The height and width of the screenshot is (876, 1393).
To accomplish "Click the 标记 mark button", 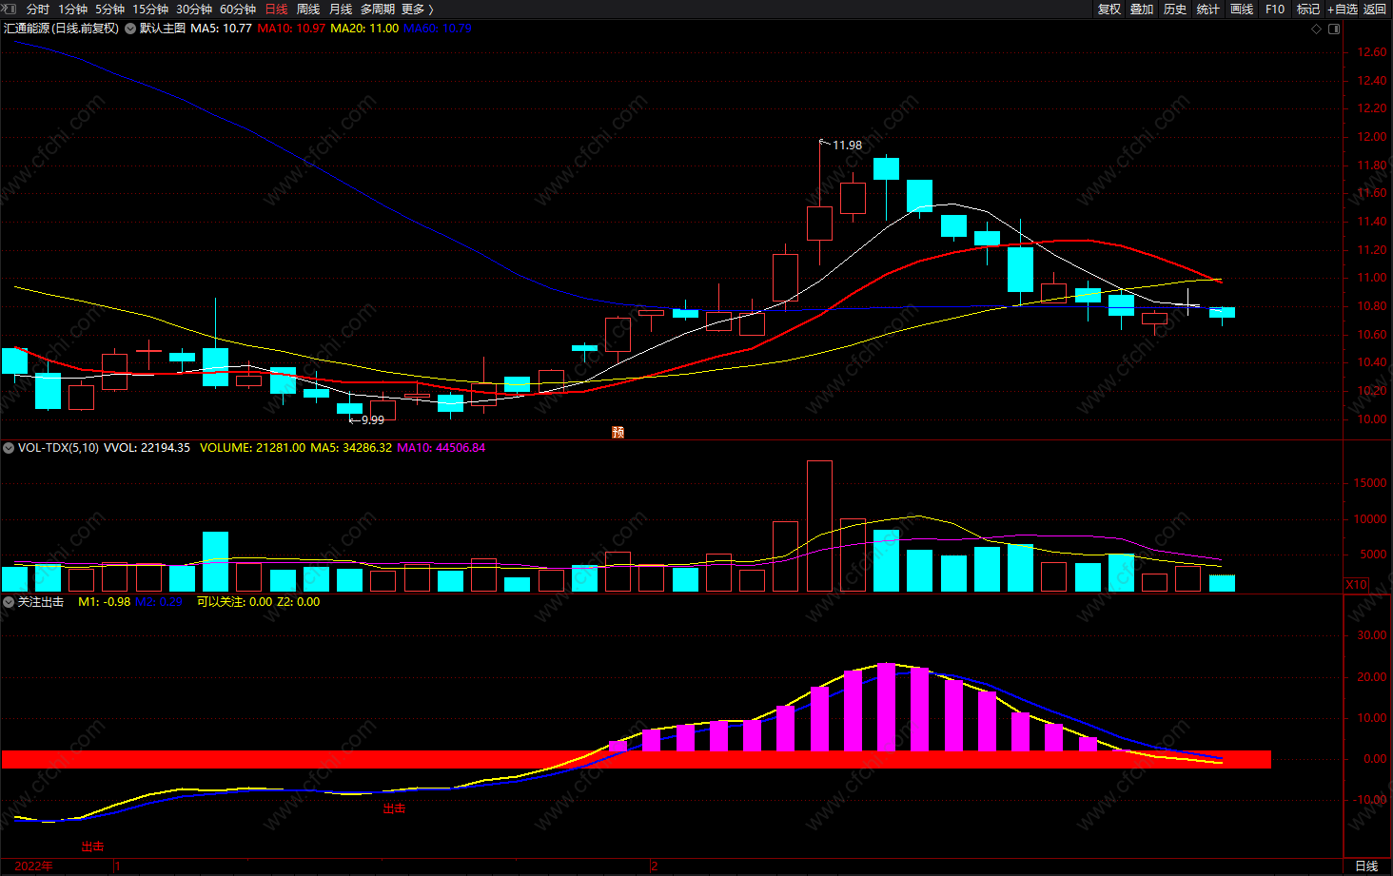I will coord(1308,9).
